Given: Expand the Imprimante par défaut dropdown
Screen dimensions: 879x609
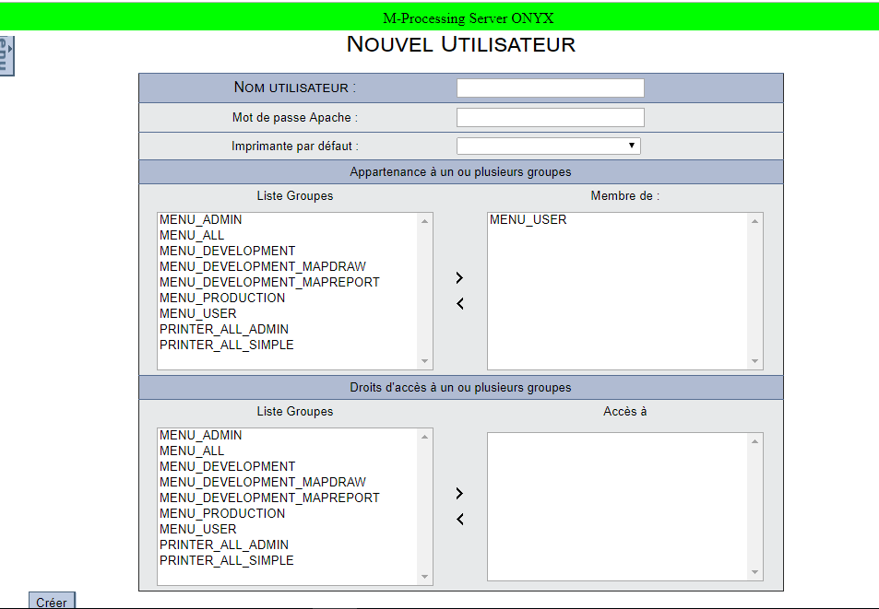Looking at the screenshot, I should point(548,146).
